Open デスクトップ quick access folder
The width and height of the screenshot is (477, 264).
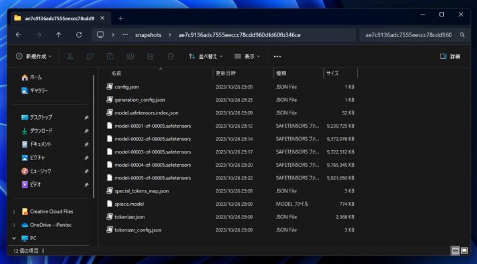coord(37,118)
